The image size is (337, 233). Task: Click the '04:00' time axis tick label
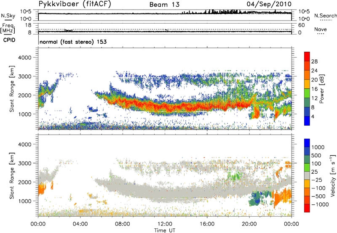click(80, 224)
